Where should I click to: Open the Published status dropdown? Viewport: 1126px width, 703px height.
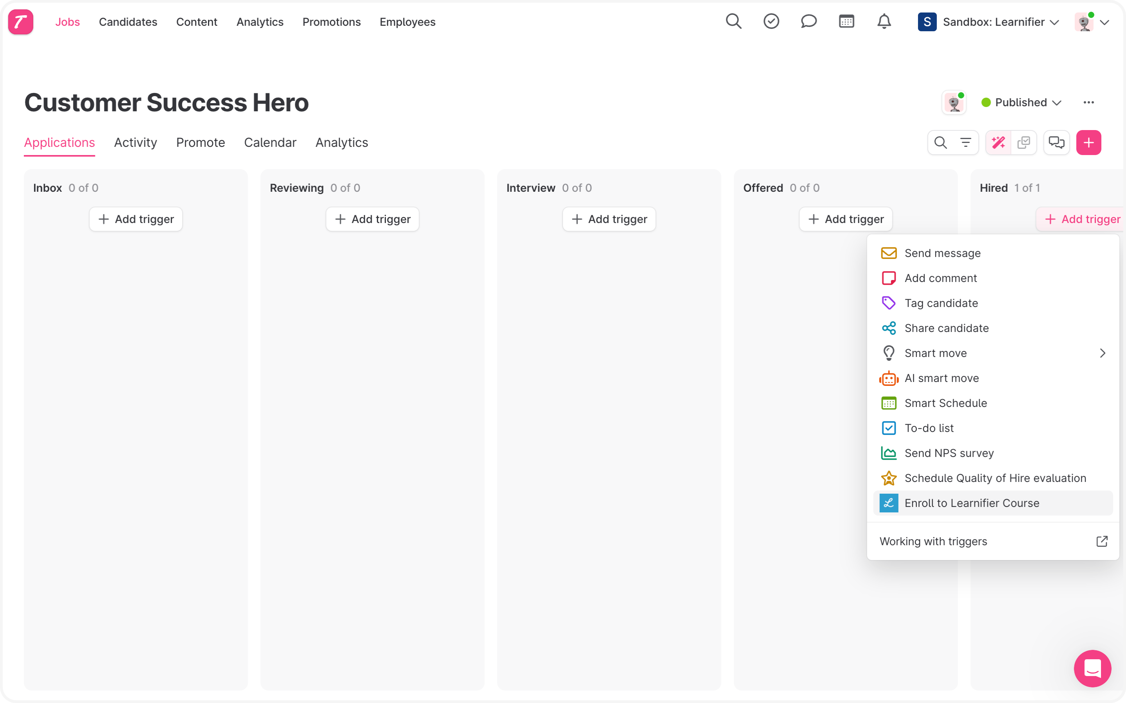pyautogui.click(x=1021, y=102)
